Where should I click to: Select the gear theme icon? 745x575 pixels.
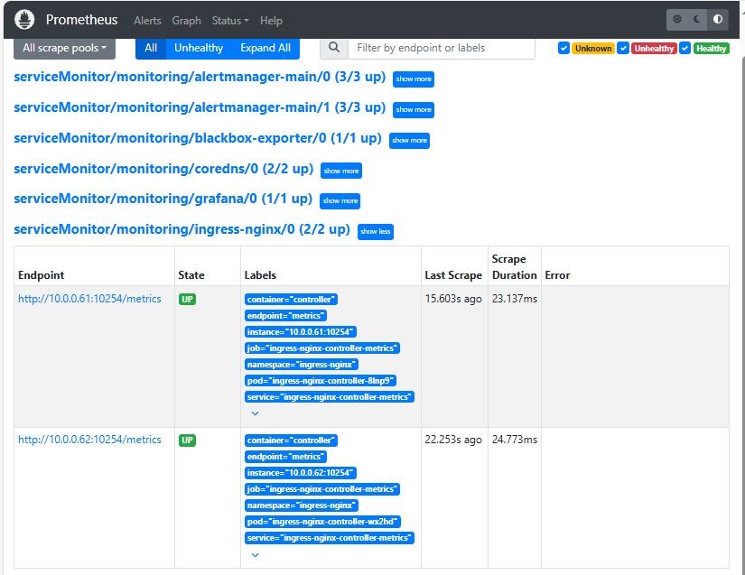coord(677,19)
